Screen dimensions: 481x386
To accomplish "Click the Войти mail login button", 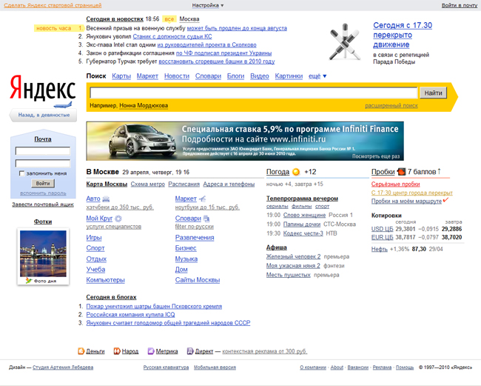I will pyautogui.click(x=43, y=183).
